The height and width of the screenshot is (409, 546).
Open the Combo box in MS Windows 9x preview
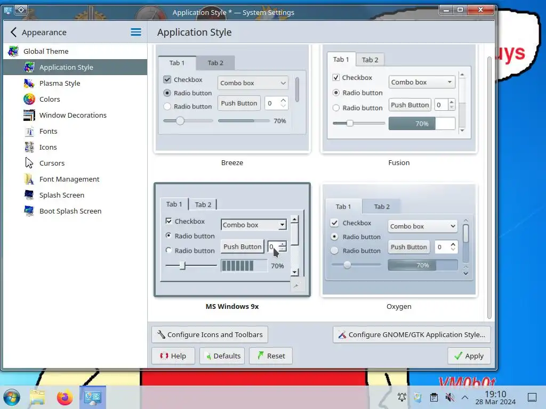coord(254,225)
